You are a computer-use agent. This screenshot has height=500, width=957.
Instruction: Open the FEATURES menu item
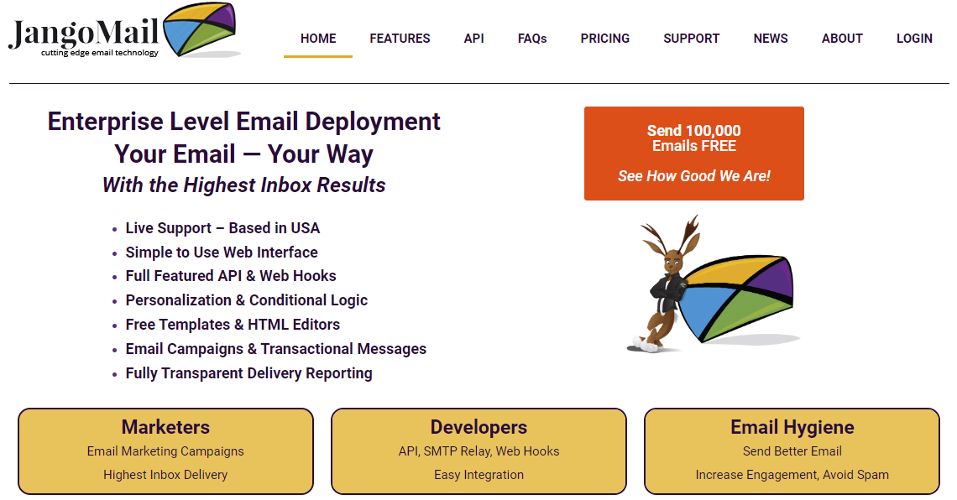(400, 39)
